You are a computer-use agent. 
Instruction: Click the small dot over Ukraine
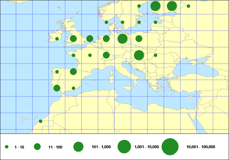pyautogui.click(x=155, y=55)
